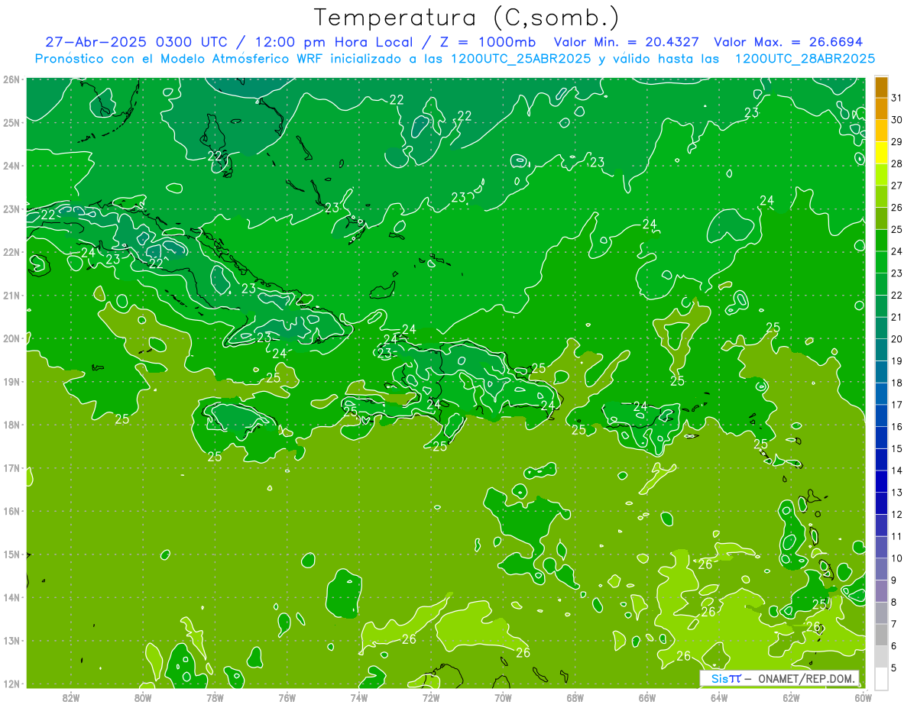The width and height of the screenshot is (917, 708).
Task: Click the longitude axis label "66W"
Action: point(647,697)
